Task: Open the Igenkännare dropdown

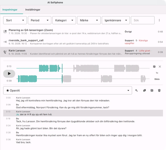Action: (116, 20)
